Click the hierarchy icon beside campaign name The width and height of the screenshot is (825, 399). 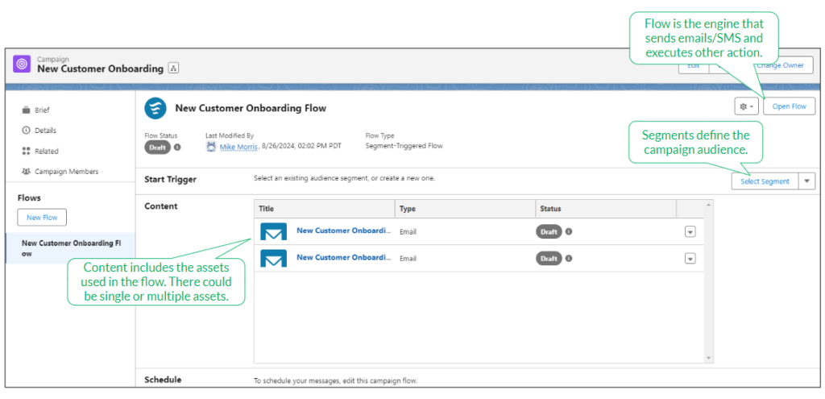(x=174, y=69)
